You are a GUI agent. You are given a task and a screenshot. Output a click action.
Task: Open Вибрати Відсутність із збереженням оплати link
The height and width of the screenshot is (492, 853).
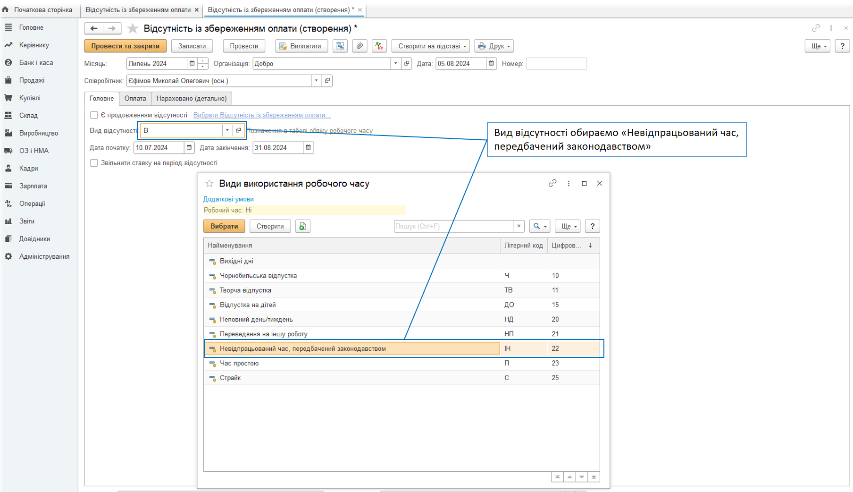tap(262, 115)
